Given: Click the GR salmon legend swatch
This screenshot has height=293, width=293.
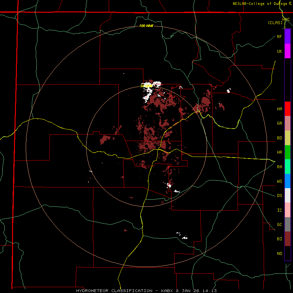Looking at the screenshot, I should click(287, 123).
